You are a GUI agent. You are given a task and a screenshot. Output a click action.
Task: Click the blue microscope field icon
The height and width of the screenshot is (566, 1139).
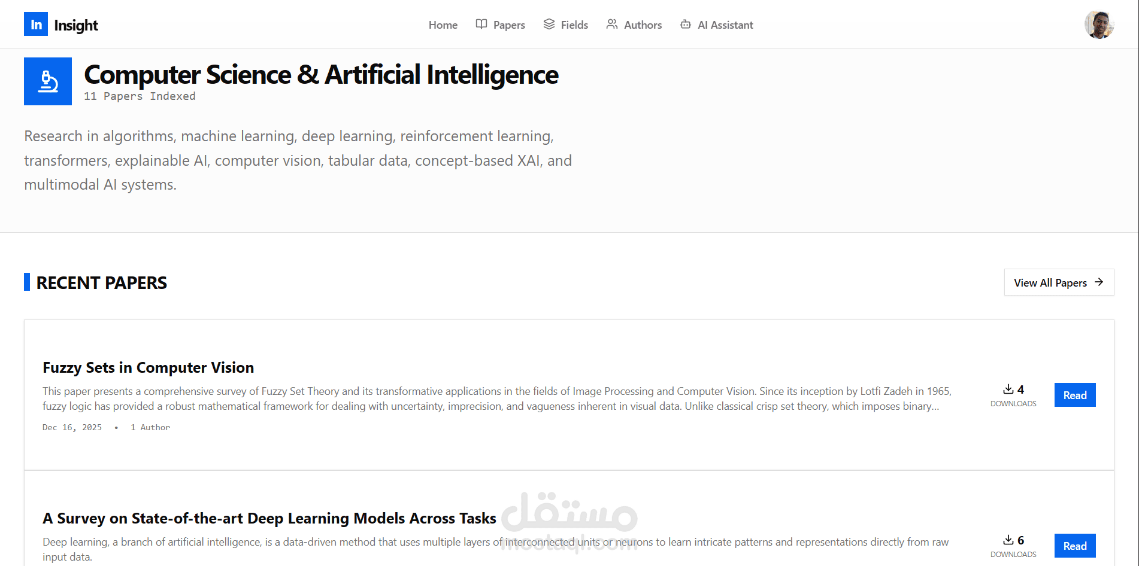[48, 81]
